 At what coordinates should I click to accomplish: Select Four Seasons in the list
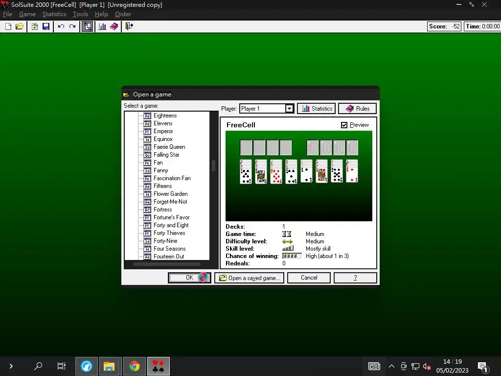[169, 249]
